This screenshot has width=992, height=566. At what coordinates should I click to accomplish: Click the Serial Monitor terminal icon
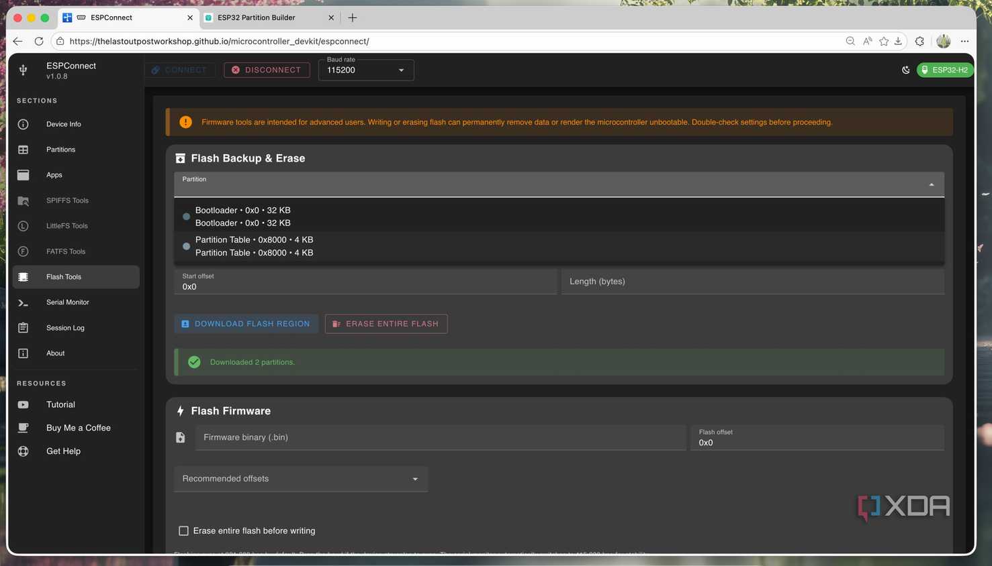coord(23,302)
